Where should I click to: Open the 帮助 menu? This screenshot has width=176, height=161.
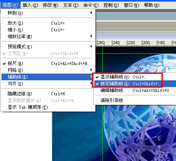[x=152, y=5]
